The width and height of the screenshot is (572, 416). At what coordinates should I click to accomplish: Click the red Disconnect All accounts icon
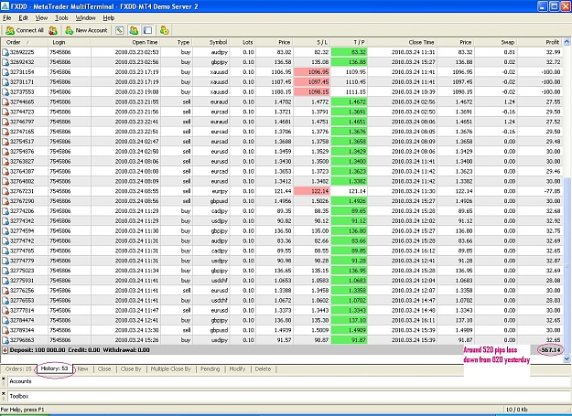click(x=53, y=30)
